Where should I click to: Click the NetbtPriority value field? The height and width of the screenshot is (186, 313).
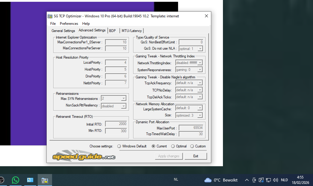[x=116, y=83]
